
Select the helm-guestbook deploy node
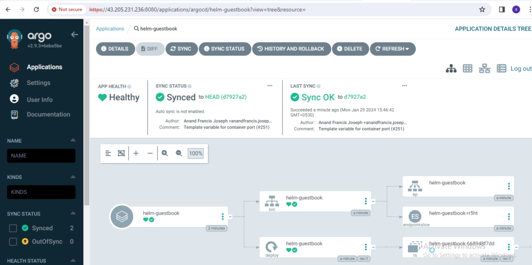click(315, 247)
